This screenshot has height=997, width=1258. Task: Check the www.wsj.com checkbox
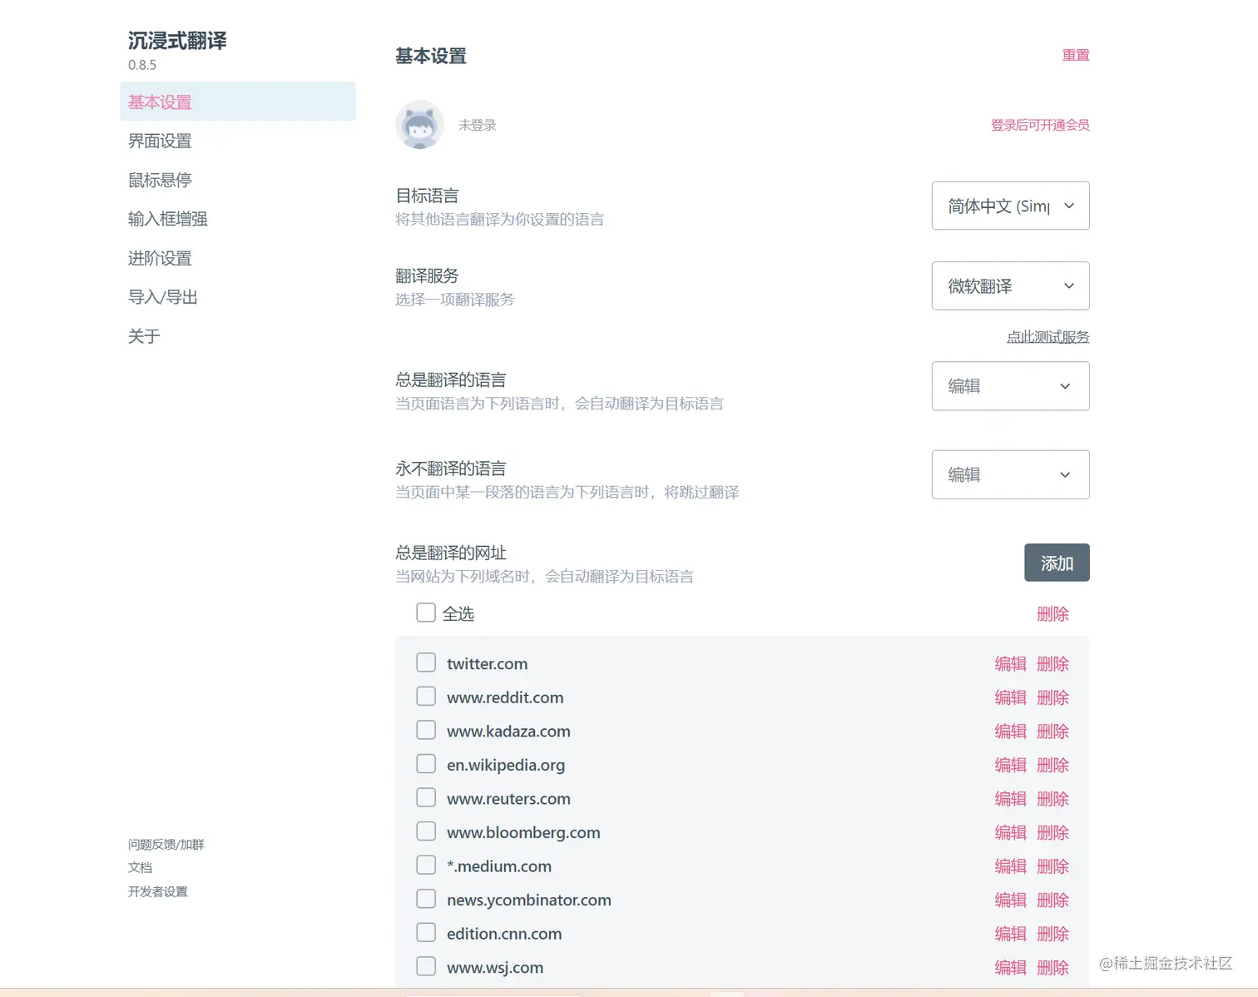426,966
